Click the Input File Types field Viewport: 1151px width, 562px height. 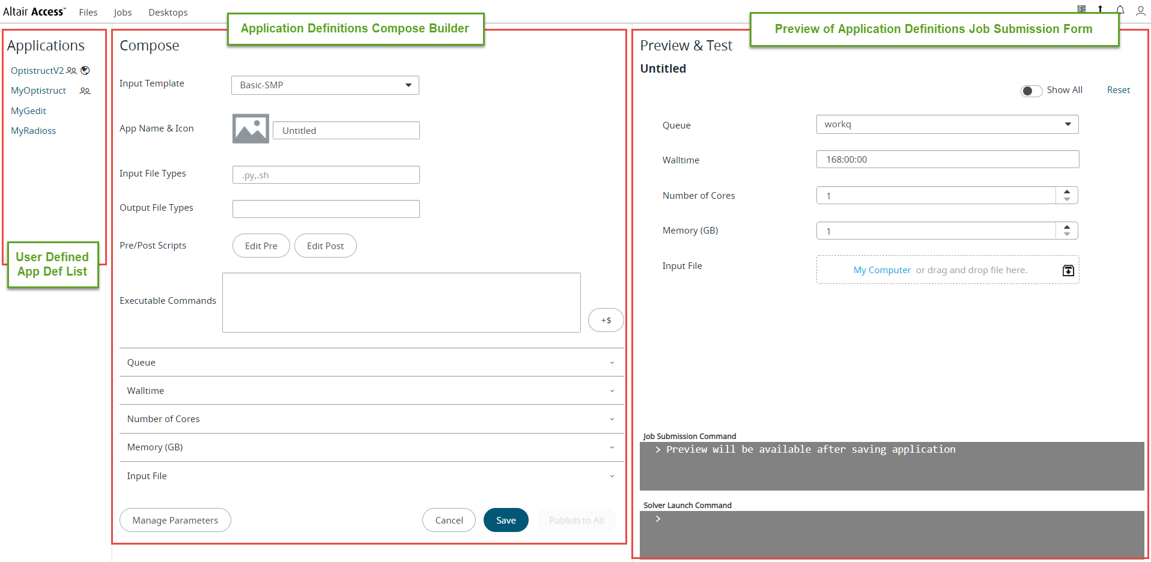326,175
